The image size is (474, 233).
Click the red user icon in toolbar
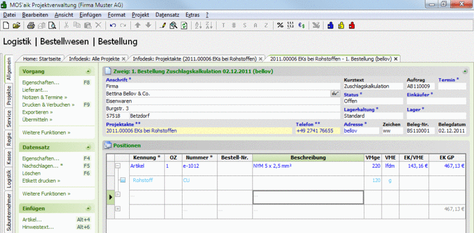(351, 25)
